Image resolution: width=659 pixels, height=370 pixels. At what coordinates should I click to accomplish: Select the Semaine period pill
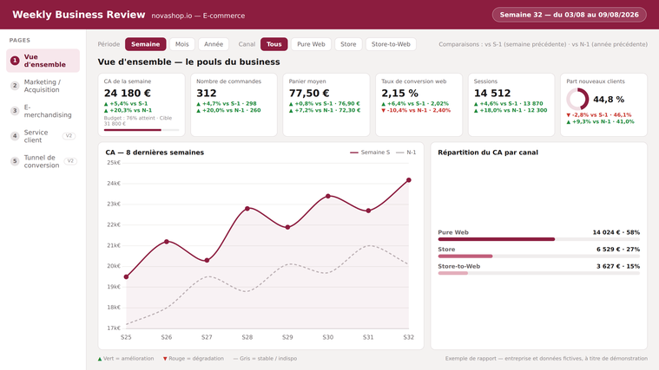[x=145, y=44]
